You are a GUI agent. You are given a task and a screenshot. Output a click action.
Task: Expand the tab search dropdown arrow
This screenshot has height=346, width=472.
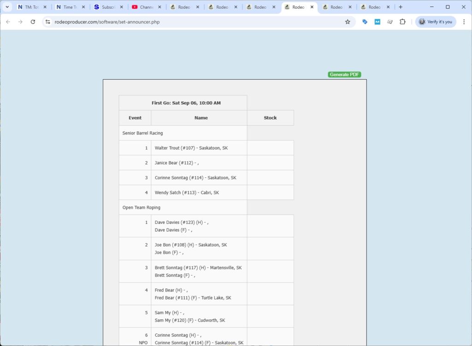(7, 7)
